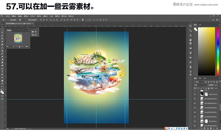The width and height of the screenshot is (221, 132).
Task: Open the Layers panel menu
Action: click(x=220, y=78)
